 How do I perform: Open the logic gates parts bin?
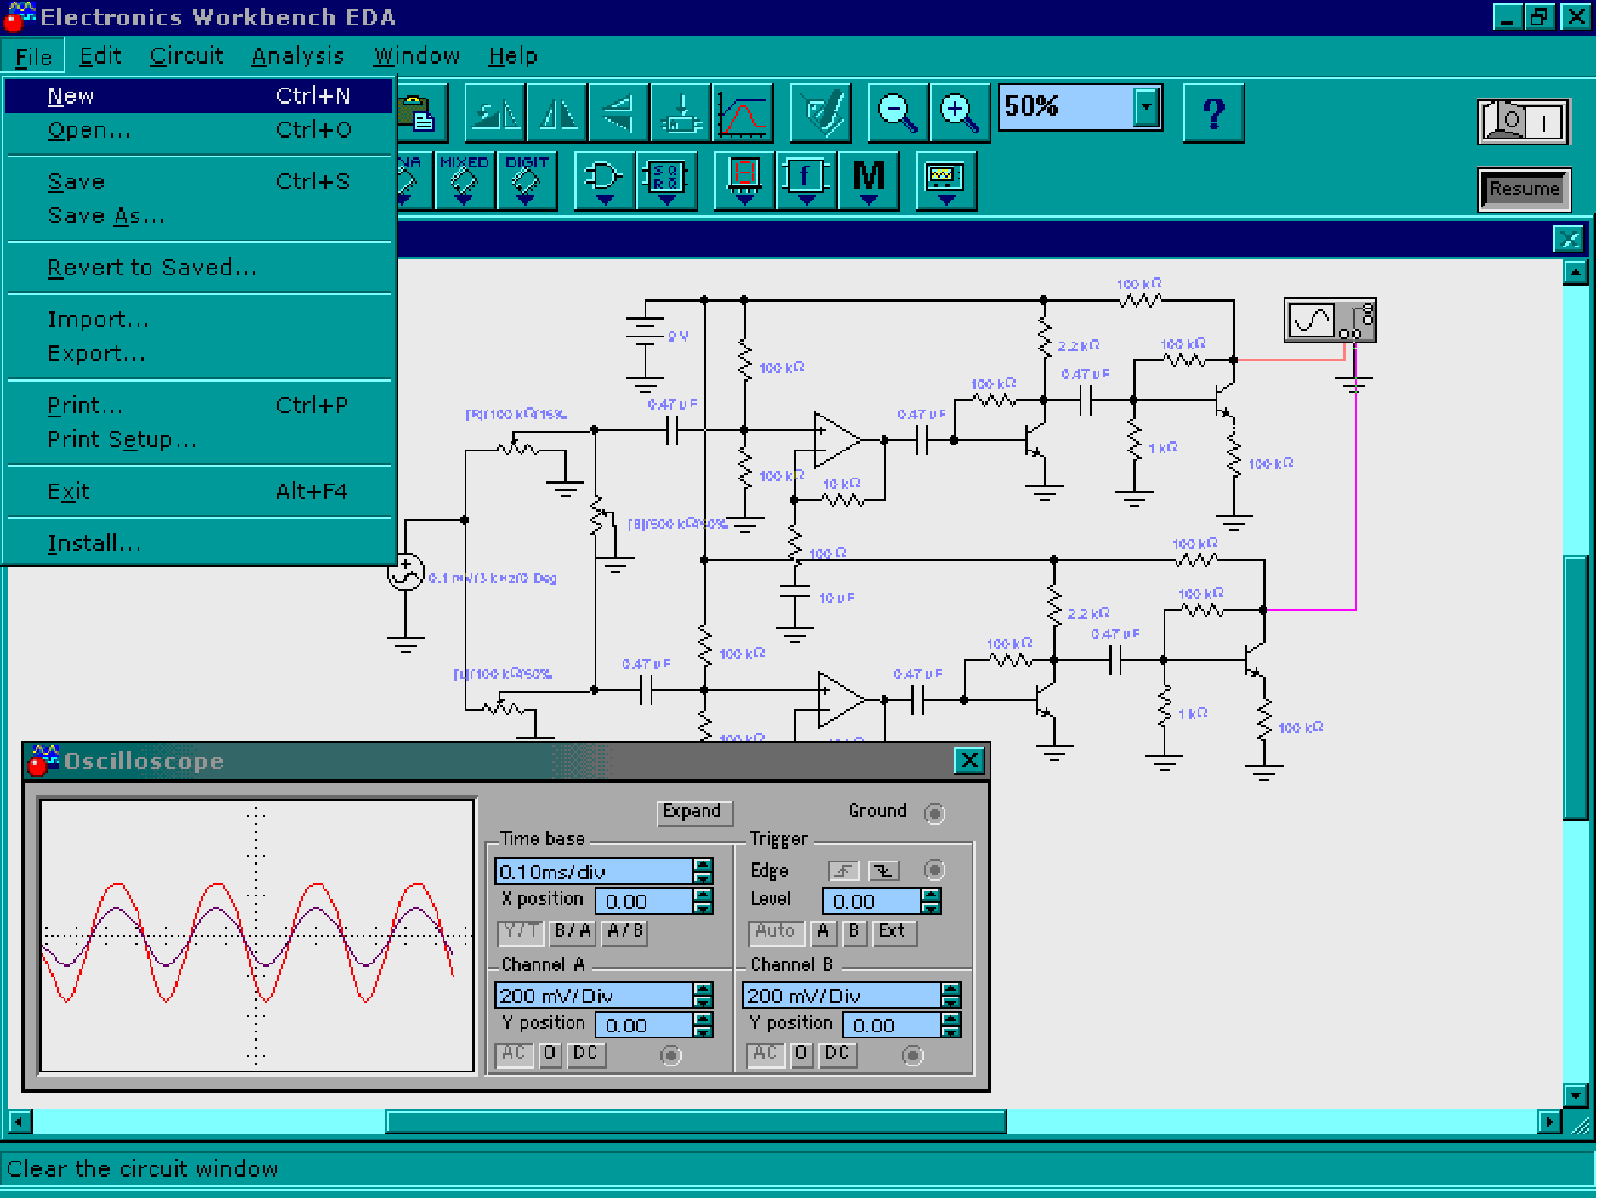pos(604,180)
